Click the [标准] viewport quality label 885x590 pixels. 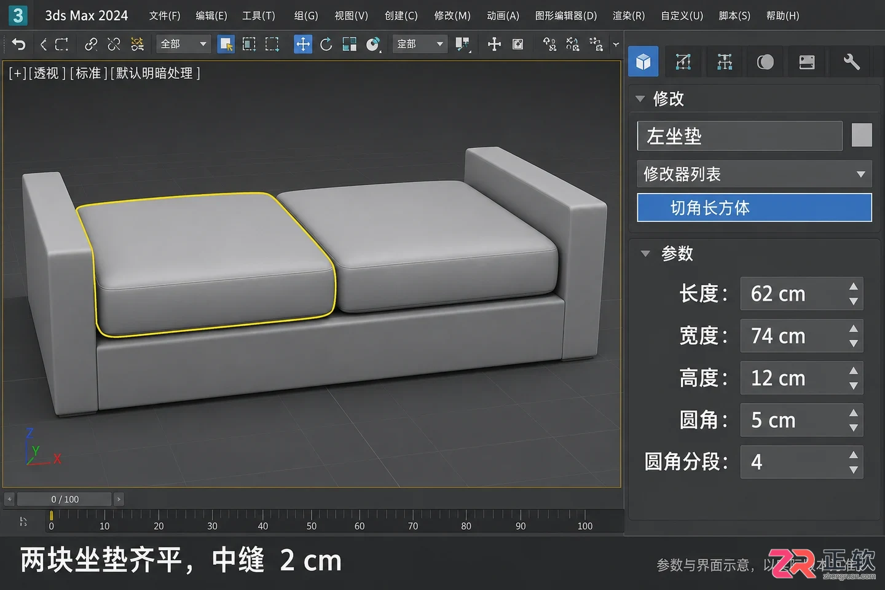(88, 74)
